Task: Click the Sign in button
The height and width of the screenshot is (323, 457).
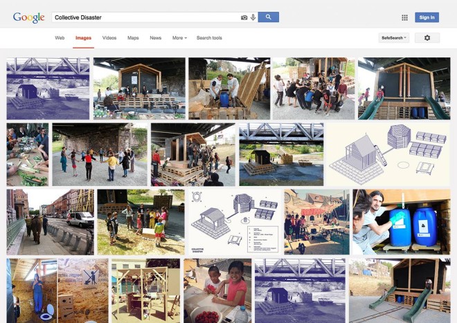Action: pyautogui.click(x=427, y=17)
